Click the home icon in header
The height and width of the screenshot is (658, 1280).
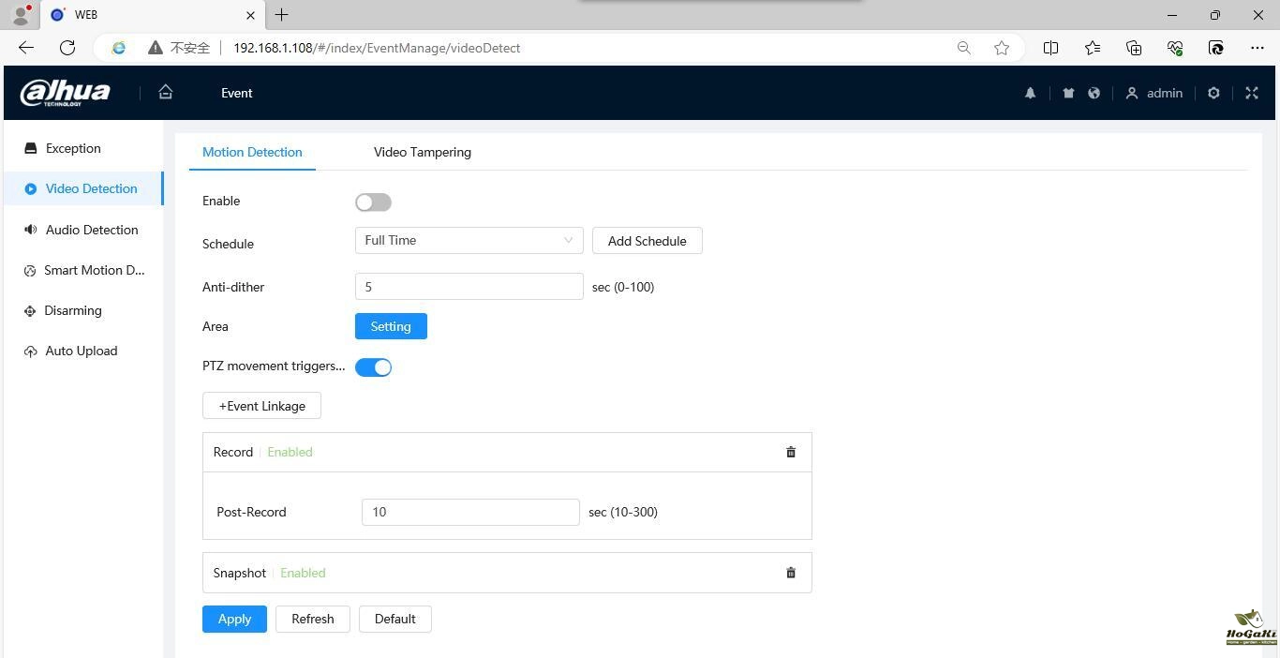point(166,92)
